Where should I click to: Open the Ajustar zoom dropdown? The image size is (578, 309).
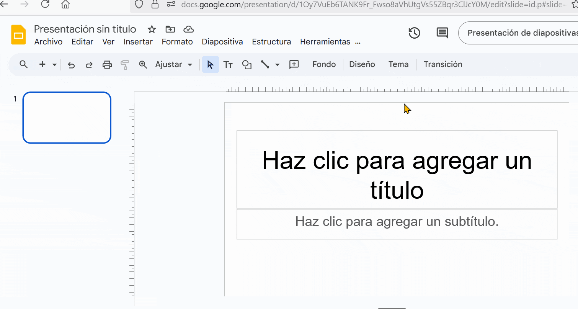pos(174,64)
